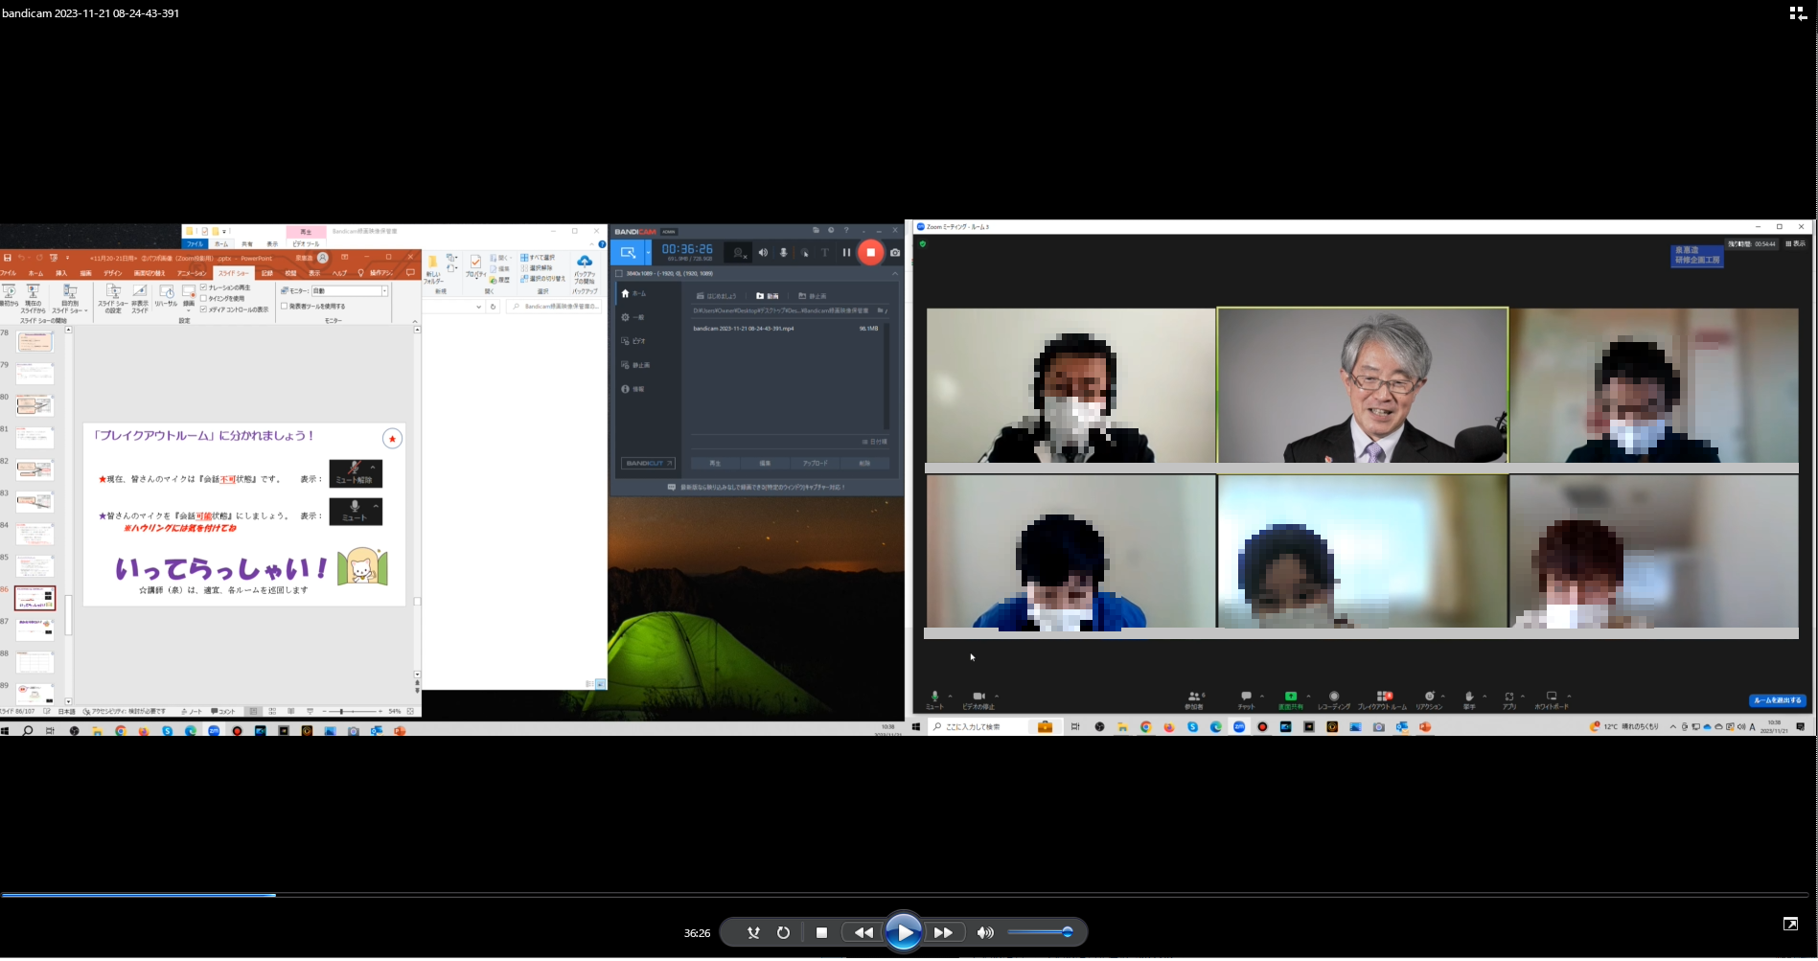Click the Bandicam text overlay T icon
This screenshot has width=1818, height=961.
coord(824,253)
